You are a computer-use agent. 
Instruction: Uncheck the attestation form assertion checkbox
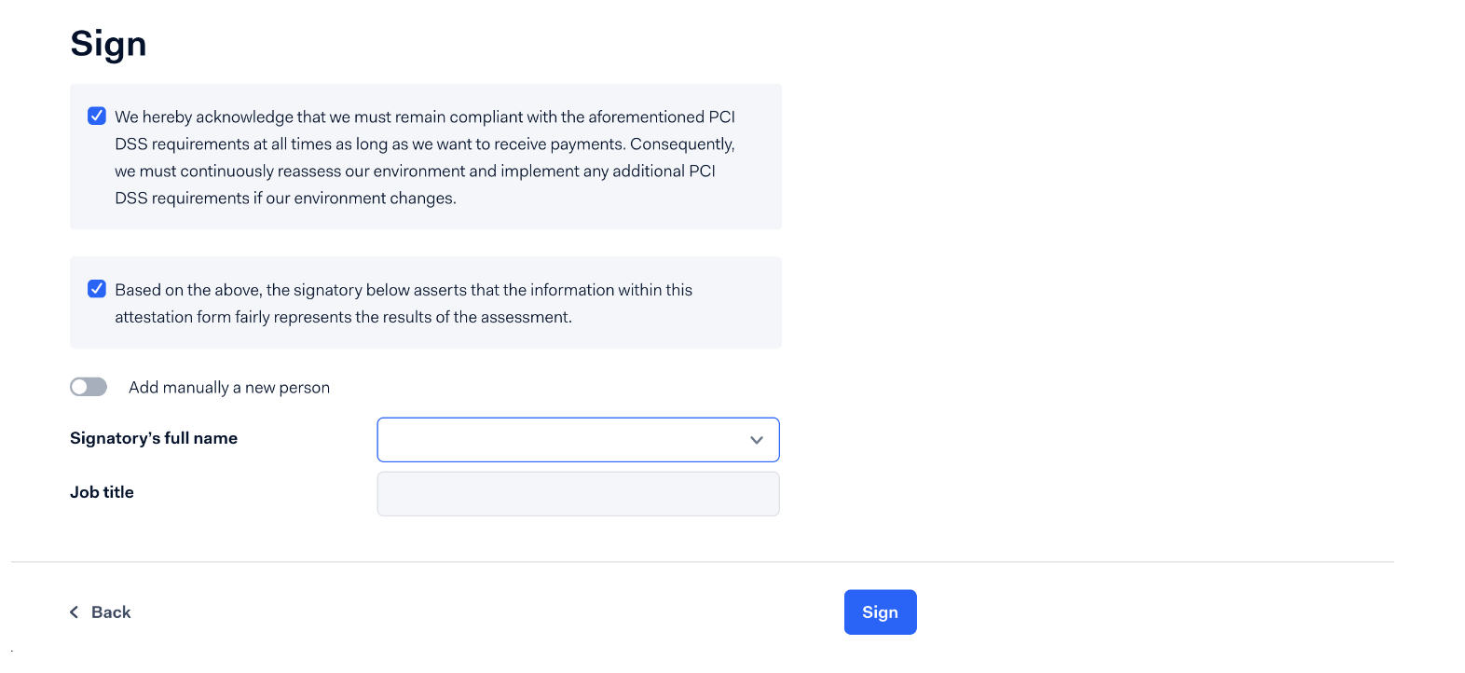pos(97,289)
